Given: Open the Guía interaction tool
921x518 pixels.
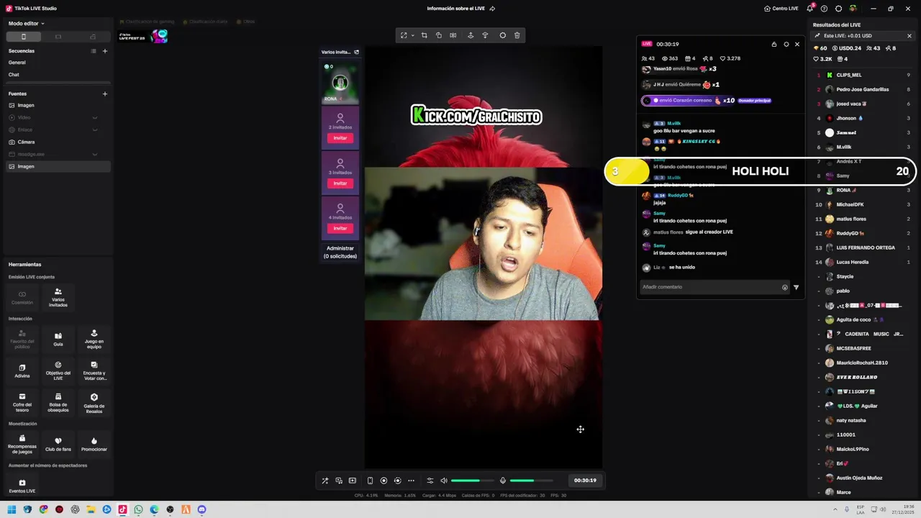Looking at the screenshot, I should [58, 340].
